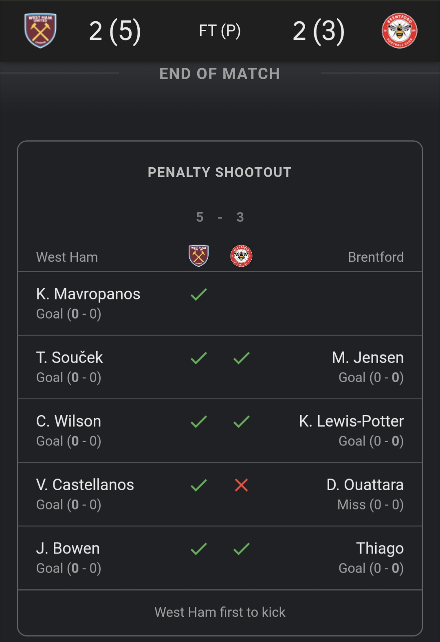Tap green check for M. Jensen penalty

point(241,358)
